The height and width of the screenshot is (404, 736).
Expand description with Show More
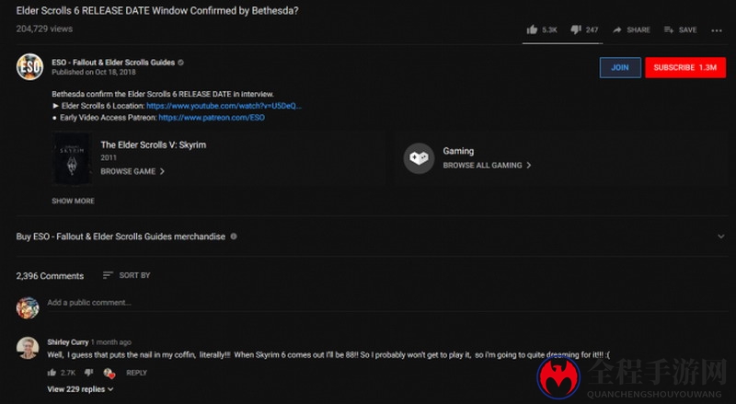coord(73,201)
